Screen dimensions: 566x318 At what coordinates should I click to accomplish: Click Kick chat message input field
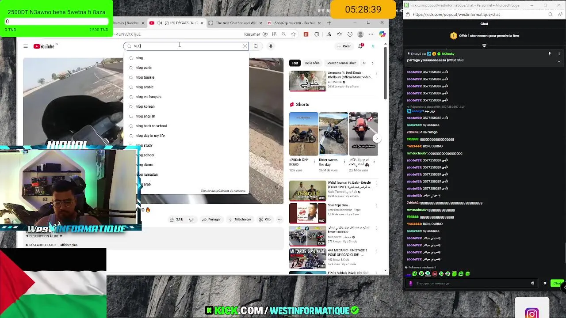click(471, 283)
